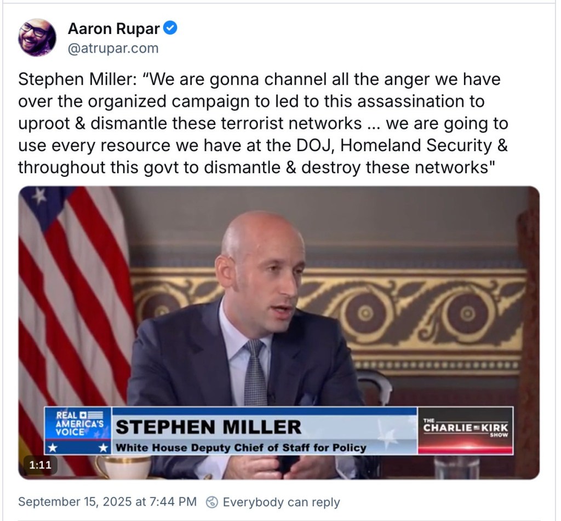This screenshot has width=561, height=521.
Task: Open the September 15, 2025 timestamp link
Action: tap(107, 502)
